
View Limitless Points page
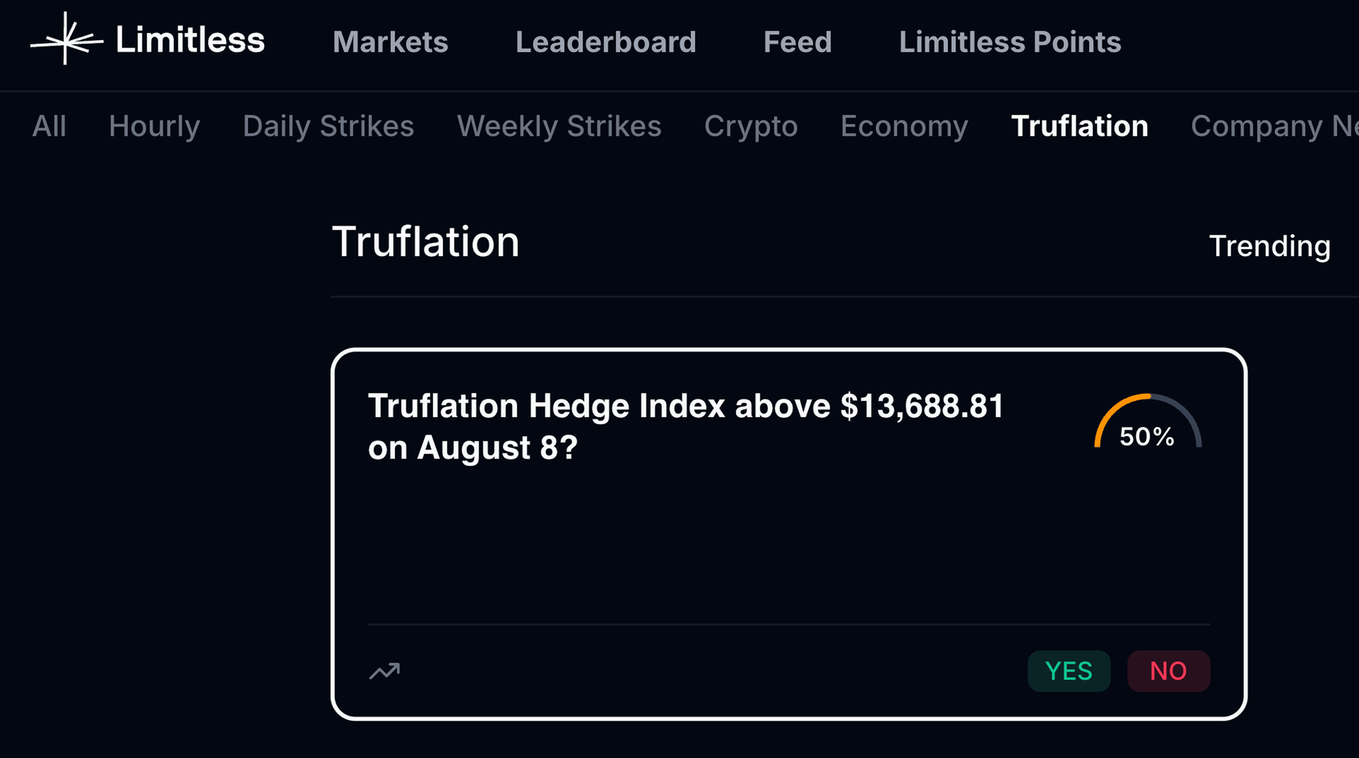click(1010, 42)
